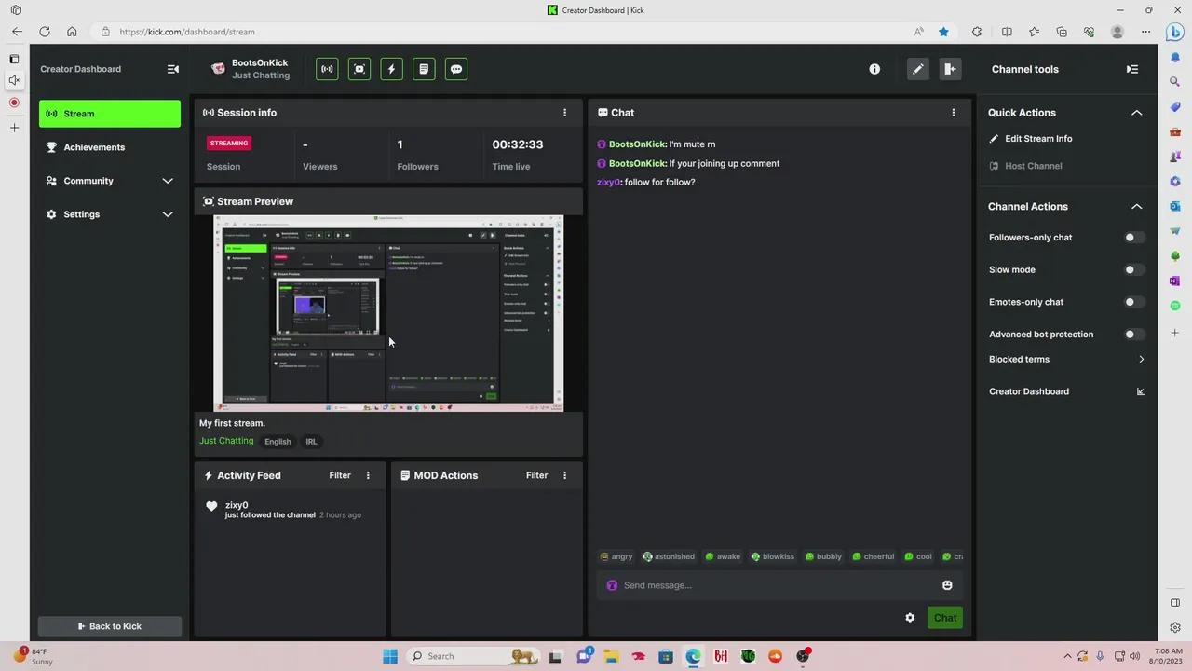Image resolution: width=1192 pixels, height=671 pixels.
Task: Click the chat settings gear icon
Action: coord(910,617)
